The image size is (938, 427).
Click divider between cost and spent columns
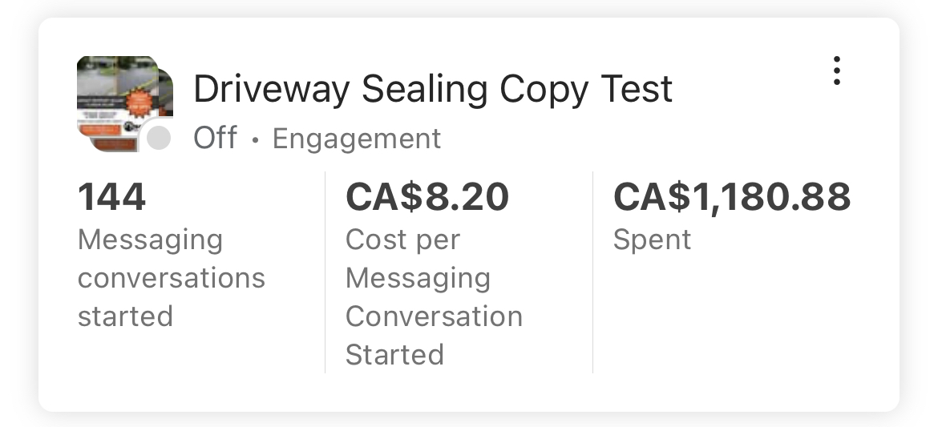592,272
